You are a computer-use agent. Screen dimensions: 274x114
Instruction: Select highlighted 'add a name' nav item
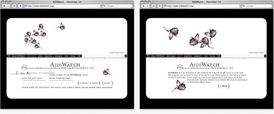click(x=31, y=56)
